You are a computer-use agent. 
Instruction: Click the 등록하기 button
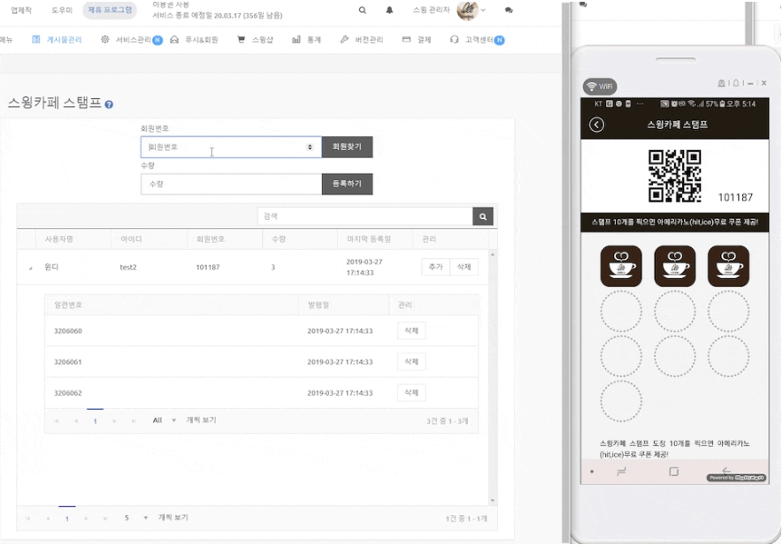pyautogui.click(x=347, y=184)
